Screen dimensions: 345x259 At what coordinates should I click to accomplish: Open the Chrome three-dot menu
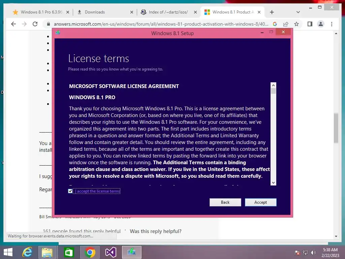(x=332, y=24)
